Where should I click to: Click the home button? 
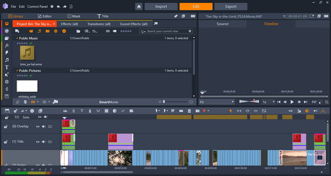(x=139, y=7)
